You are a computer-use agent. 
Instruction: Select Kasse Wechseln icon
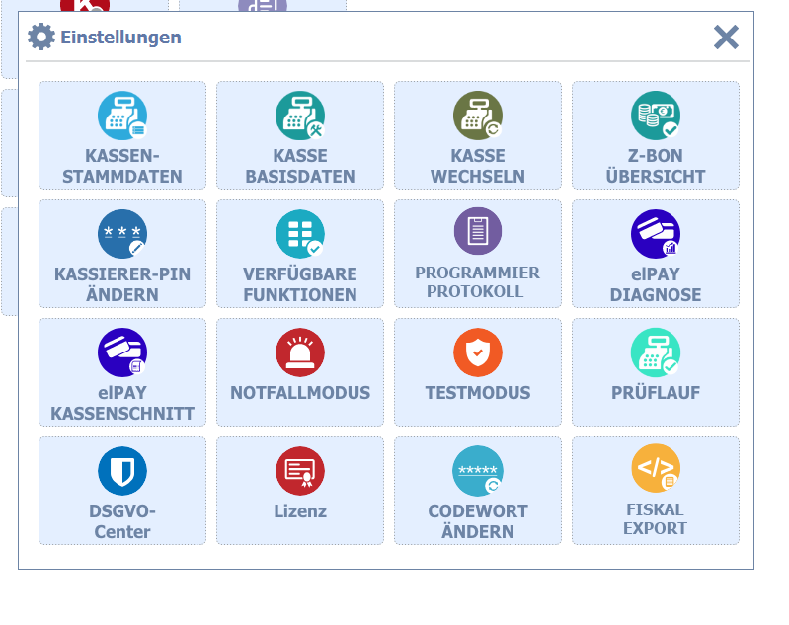(478, 116)
